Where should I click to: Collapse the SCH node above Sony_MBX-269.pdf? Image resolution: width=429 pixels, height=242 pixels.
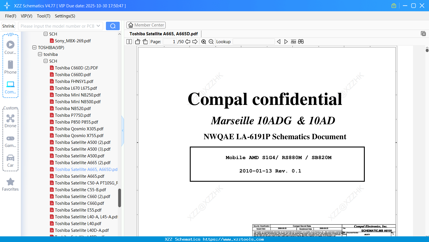pos(46,34)
